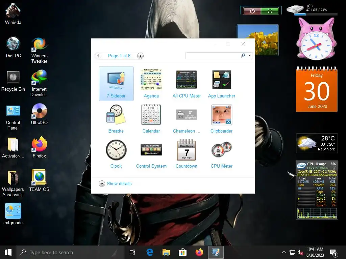Select the Activator folder icon
346x259 pixels.
(x=13, y=148)
